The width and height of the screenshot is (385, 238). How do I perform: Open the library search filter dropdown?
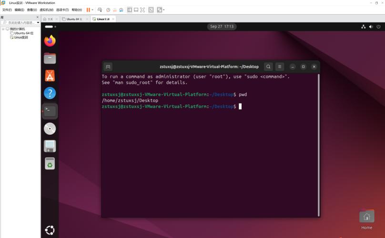[x=38, y=22]
